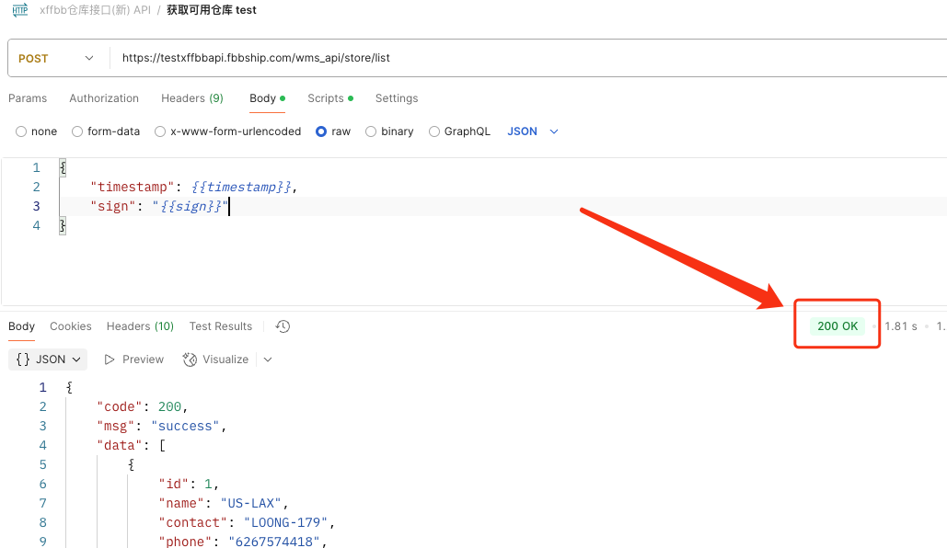947x548 pixels.
Task: Open the Test Results response tab
Action: point(221,326)
